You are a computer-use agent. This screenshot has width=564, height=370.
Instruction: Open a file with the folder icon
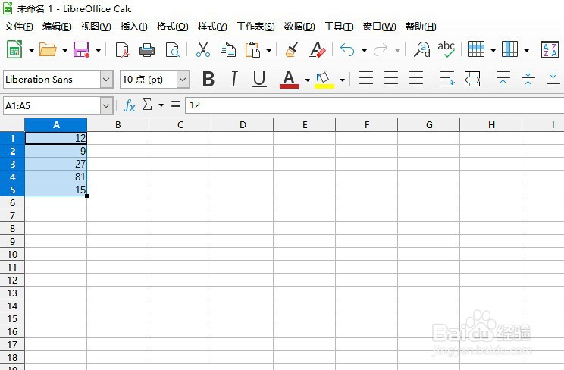click(48, 50)
